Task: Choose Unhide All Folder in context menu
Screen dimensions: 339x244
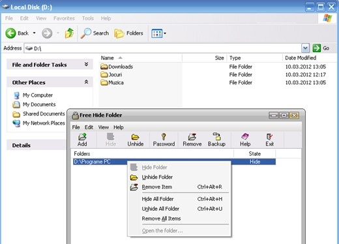Action: click(x=179, y=209)
